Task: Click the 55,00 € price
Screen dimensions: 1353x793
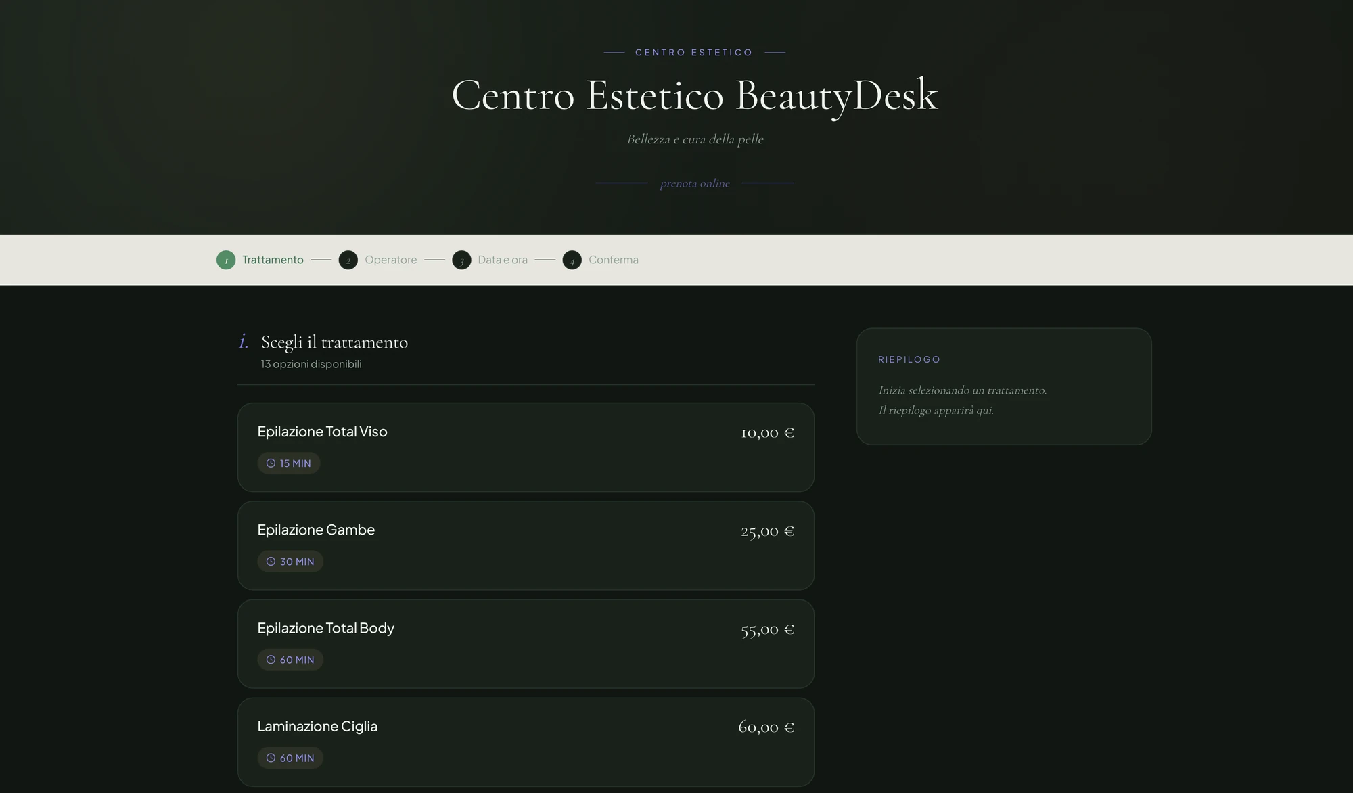Action: pyautogui.click(x=767, y=629)
